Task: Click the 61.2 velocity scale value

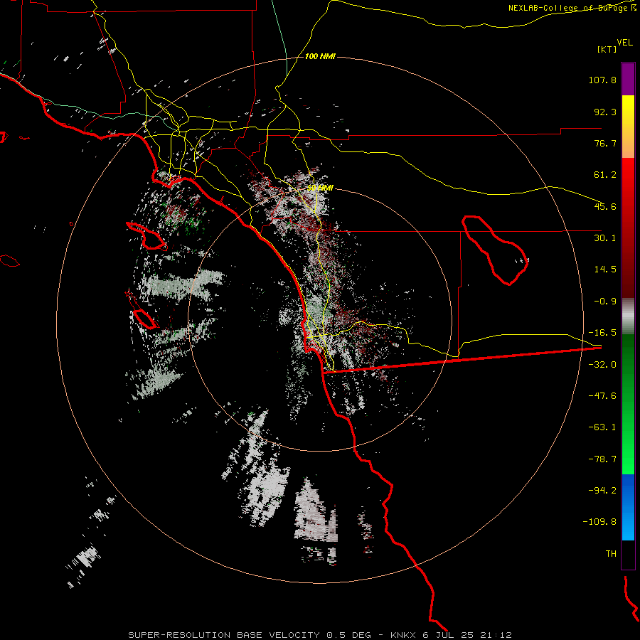Action: pos(605,175)
